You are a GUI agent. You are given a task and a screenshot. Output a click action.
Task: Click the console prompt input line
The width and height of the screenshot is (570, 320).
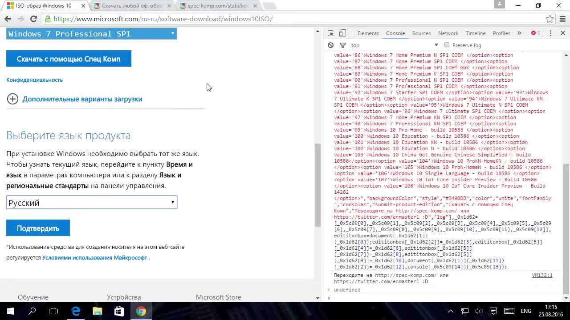(x=445, y=298)
